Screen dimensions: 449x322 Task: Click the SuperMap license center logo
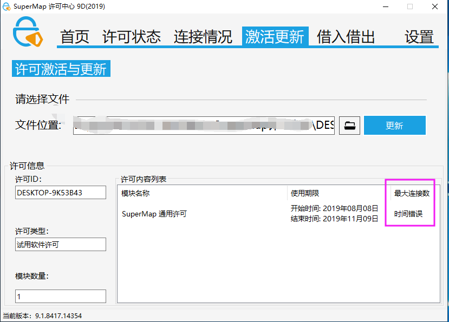28,32
